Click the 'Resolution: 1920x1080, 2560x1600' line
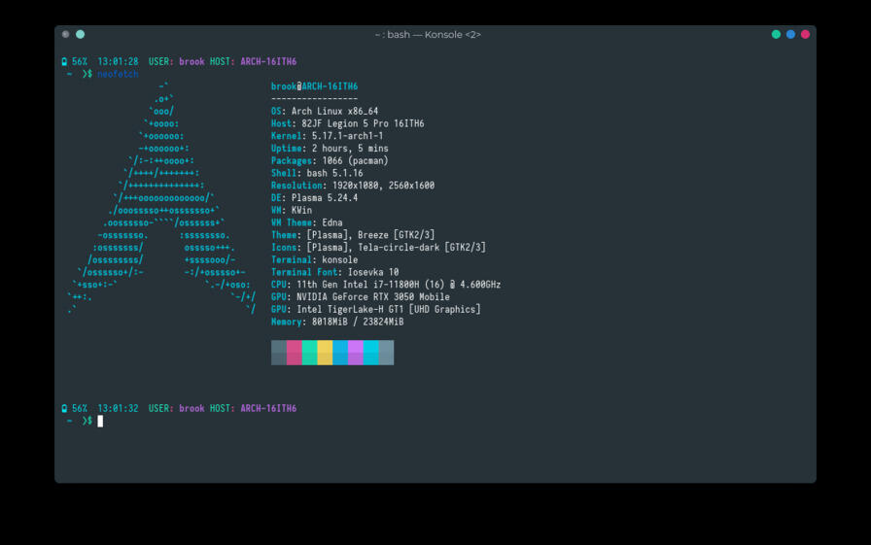871x545 pixels. coord(353,186)
